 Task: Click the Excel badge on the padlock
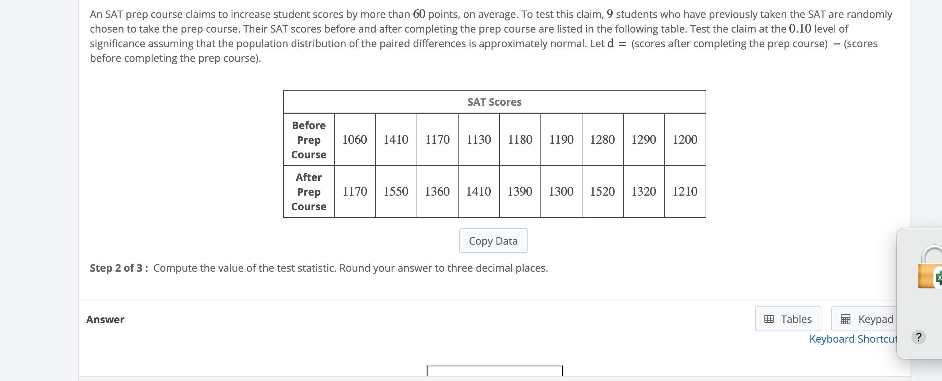[938, 278]
